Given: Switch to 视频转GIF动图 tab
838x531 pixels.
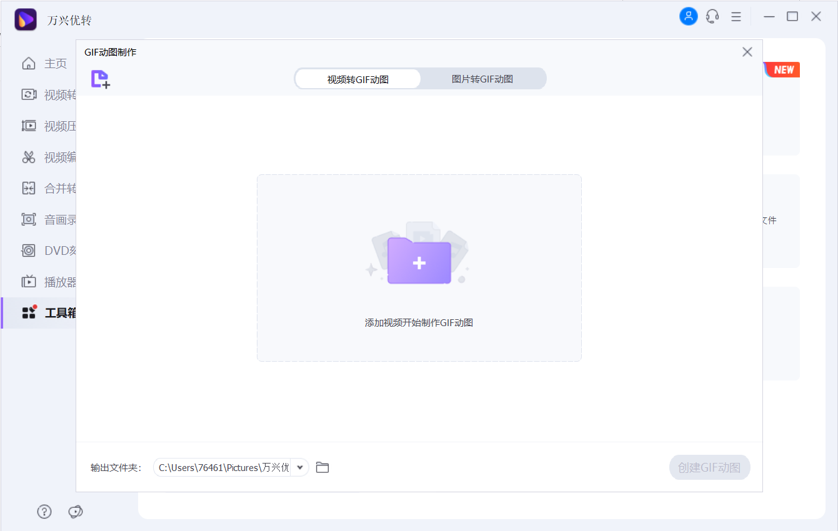Looking at the screenshot, I should [357, 79].
